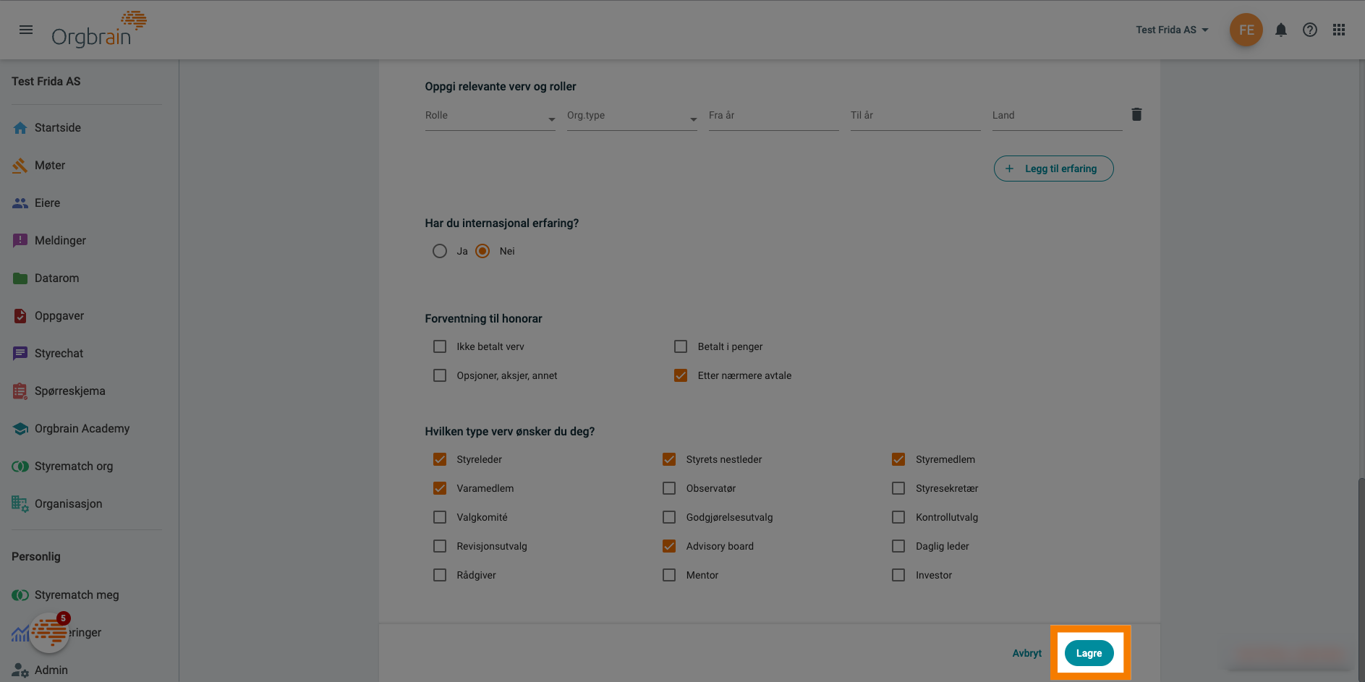1365x682 pixels.
Task: Check the Revisjonsutvalg checkbox
Action: point(440,546)
